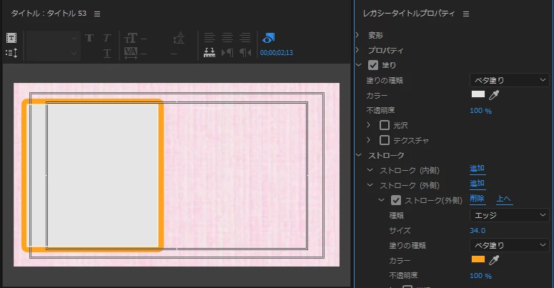Set right-to-left paragraph direction
The height and width of the screenshot is (288, 554).
(x=245, y=53)
